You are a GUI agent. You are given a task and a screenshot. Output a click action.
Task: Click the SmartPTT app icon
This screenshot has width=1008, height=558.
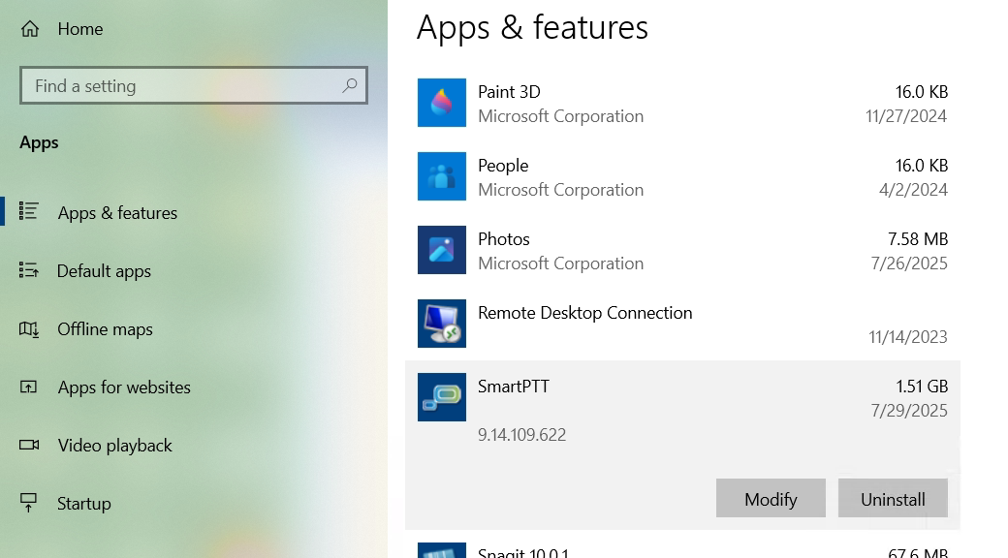442,397
